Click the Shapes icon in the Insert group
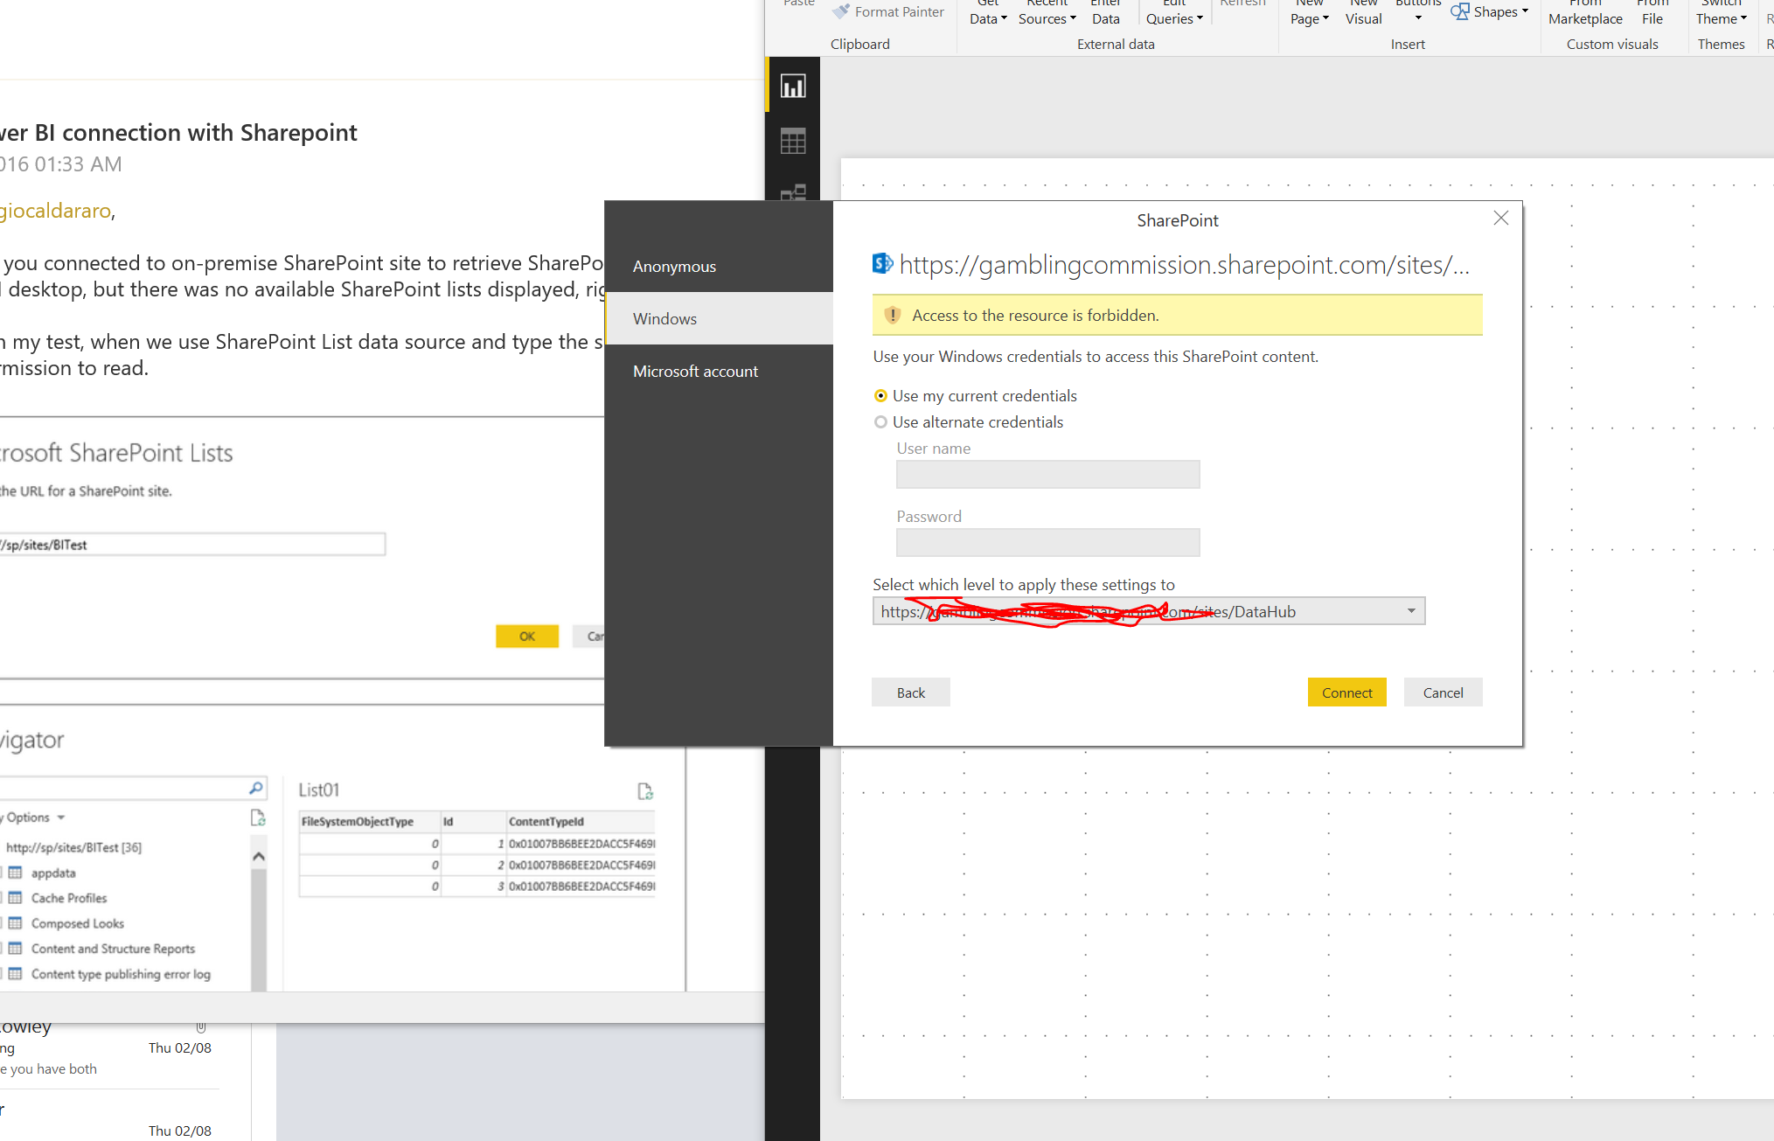The image size is (1774, 1141). click(x=1460, y=11)
